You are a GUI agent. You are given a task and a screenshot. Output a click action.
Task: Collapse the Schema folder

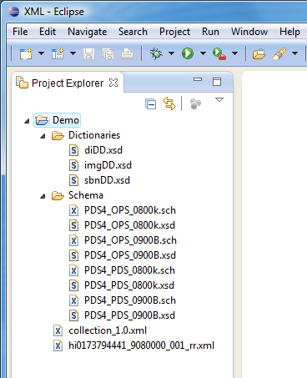tap(43, 196)
